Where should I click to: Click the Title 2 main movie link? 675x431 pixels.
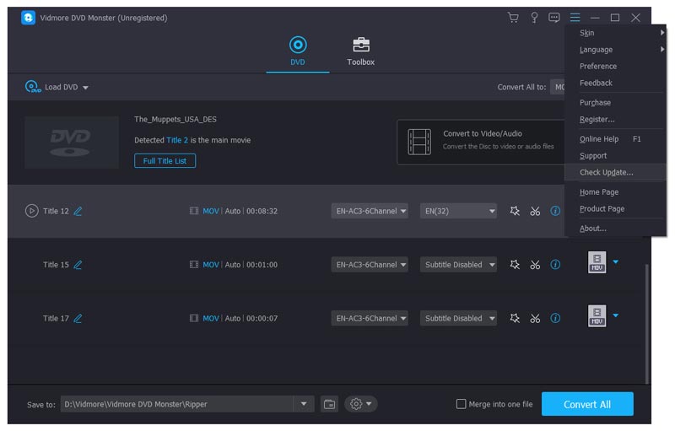177,140
